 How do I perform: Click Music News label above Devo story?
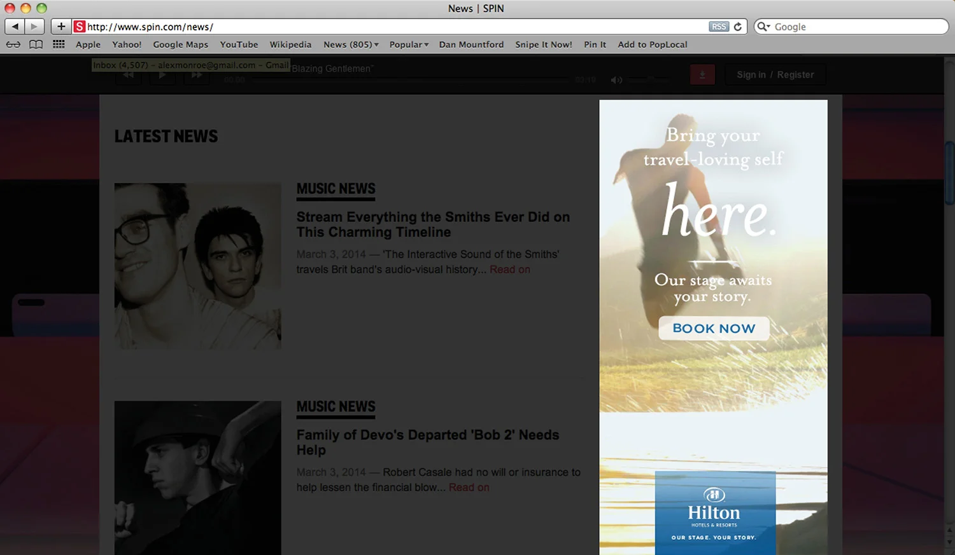click(336, 407)
